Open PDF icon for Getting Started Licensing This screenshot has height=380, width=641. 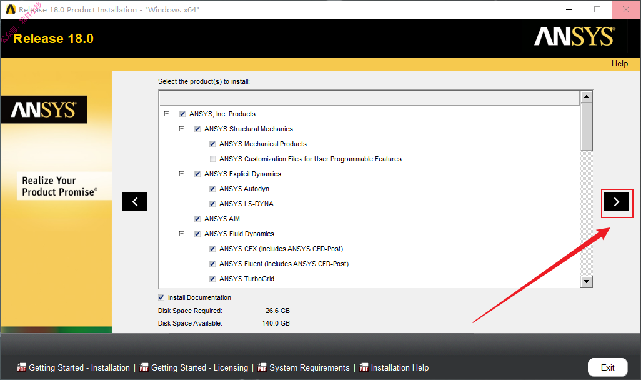click(x=144, y=367)
